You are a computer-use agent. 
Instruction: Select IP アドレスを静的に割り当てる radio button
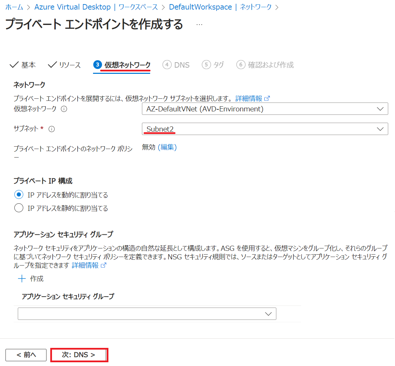coord(19,208)
